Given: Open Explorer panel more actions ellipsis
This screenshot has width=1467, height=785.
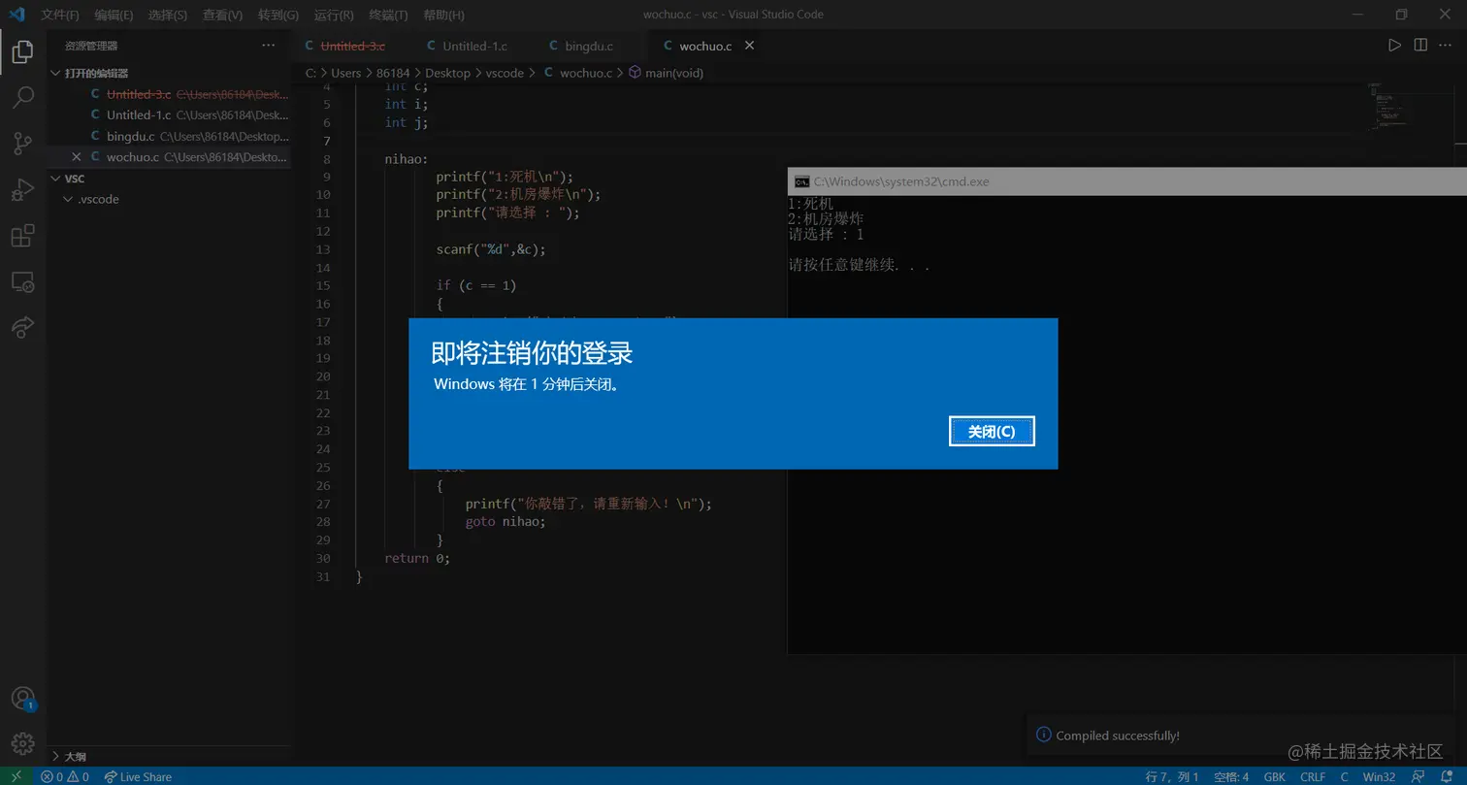Looking at the screenshot, I should point(269,46).
